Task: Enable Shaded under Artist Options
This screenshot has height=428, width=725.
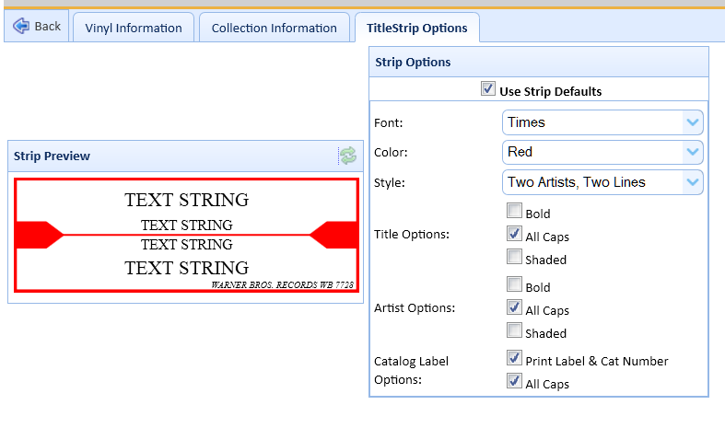Action: point(514,332)
